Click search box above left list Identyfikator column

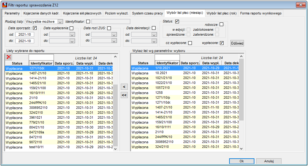click(x=41, y=57)
